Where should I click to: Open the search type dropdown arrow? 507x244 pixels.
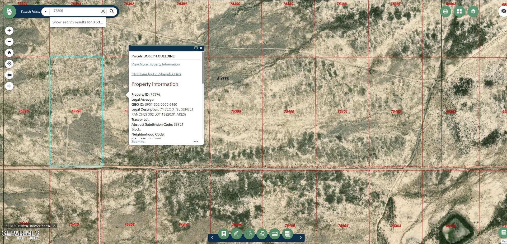pos(45,11)
